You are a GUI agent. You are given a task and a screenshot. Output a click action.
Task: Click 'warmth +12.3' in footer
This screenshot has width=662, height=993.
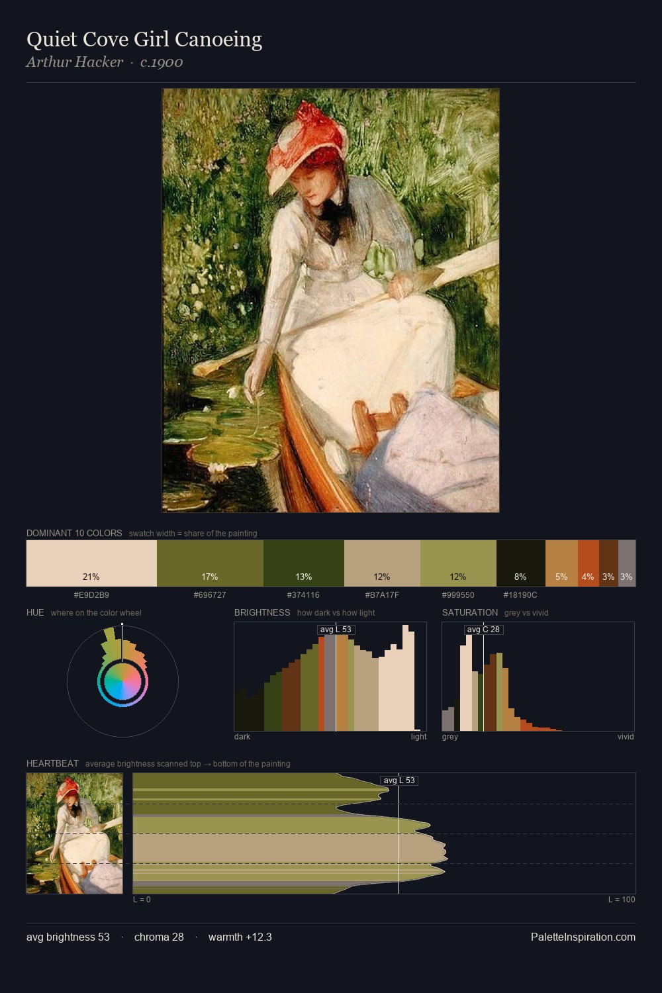pyautogui.click(x=240, y=937)
